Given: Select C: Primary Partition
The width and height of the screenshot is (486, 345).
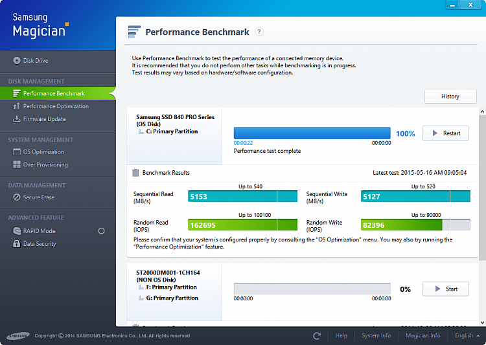Looking at the screenshot, I should (x=172, y=131).
